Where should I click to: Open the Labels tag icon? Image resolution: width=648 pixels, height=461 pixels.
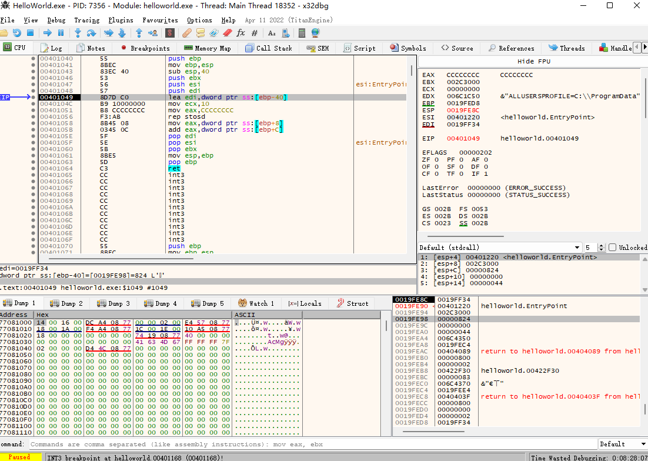pos(213,33)
